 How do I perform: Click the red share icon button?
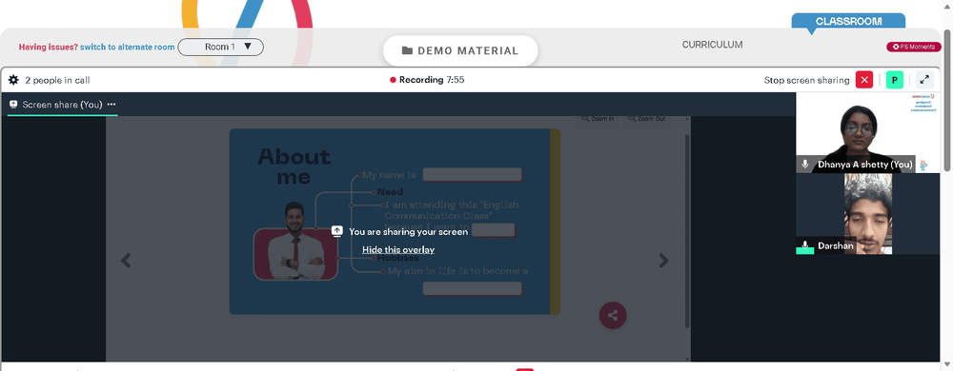click(613, 315)
